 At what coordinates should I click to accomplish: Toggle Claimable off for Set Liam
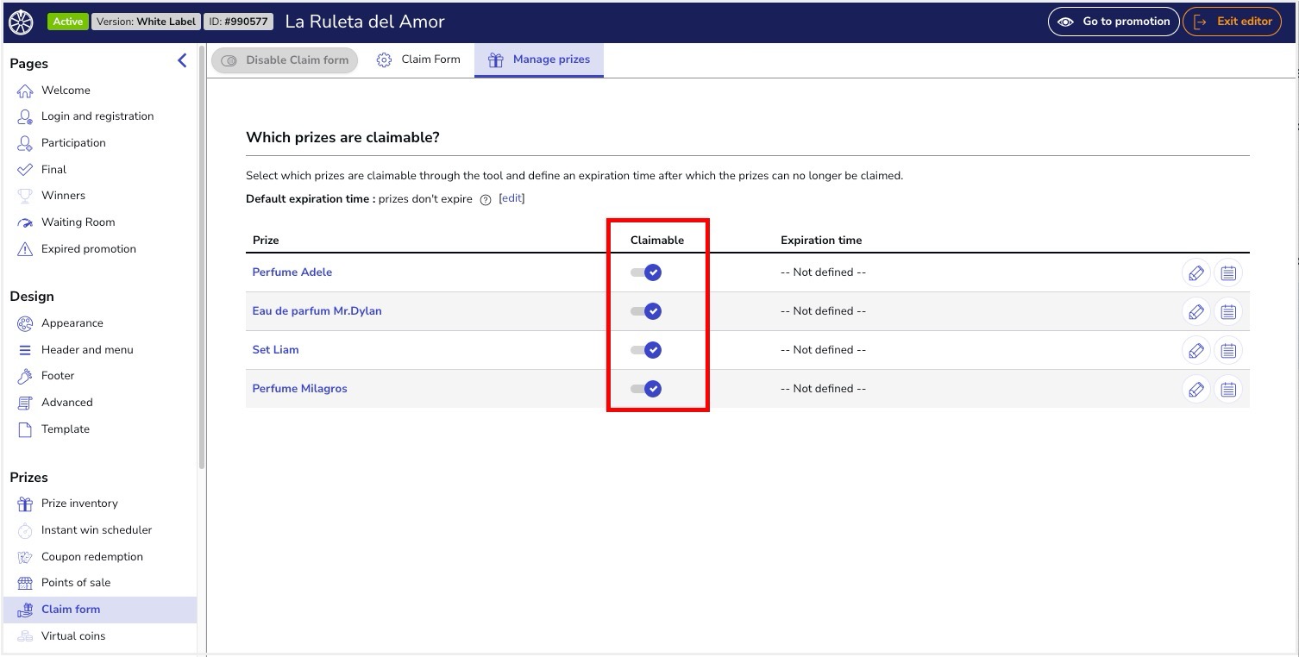[645, 350]
